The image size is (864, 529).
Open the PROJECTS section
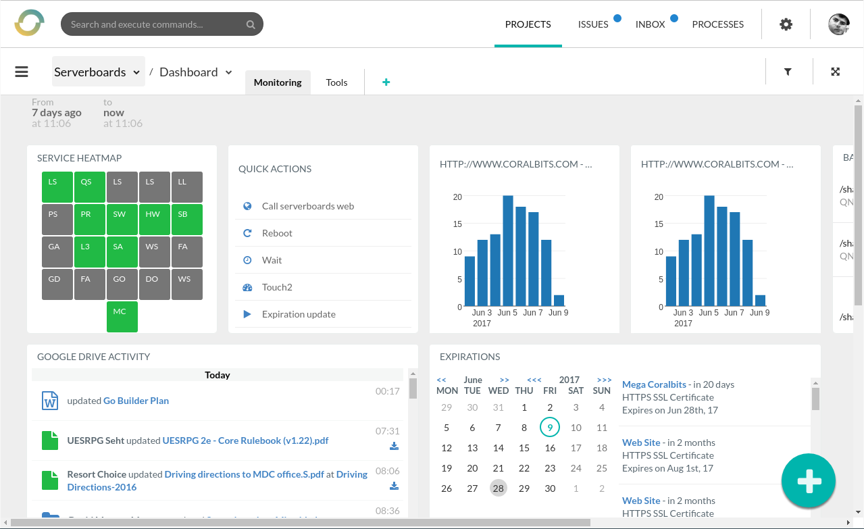(528, 24)
